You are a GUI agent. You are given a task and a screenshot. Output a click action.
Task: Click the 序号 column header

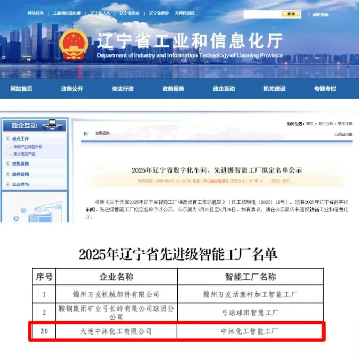(x=44, y=277)
